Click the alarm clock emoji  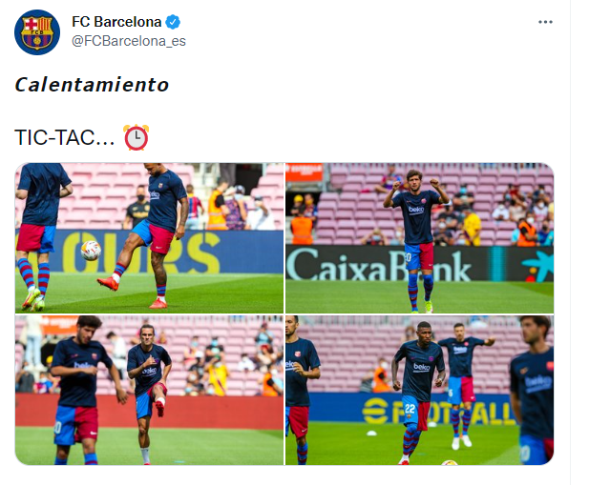137,137
